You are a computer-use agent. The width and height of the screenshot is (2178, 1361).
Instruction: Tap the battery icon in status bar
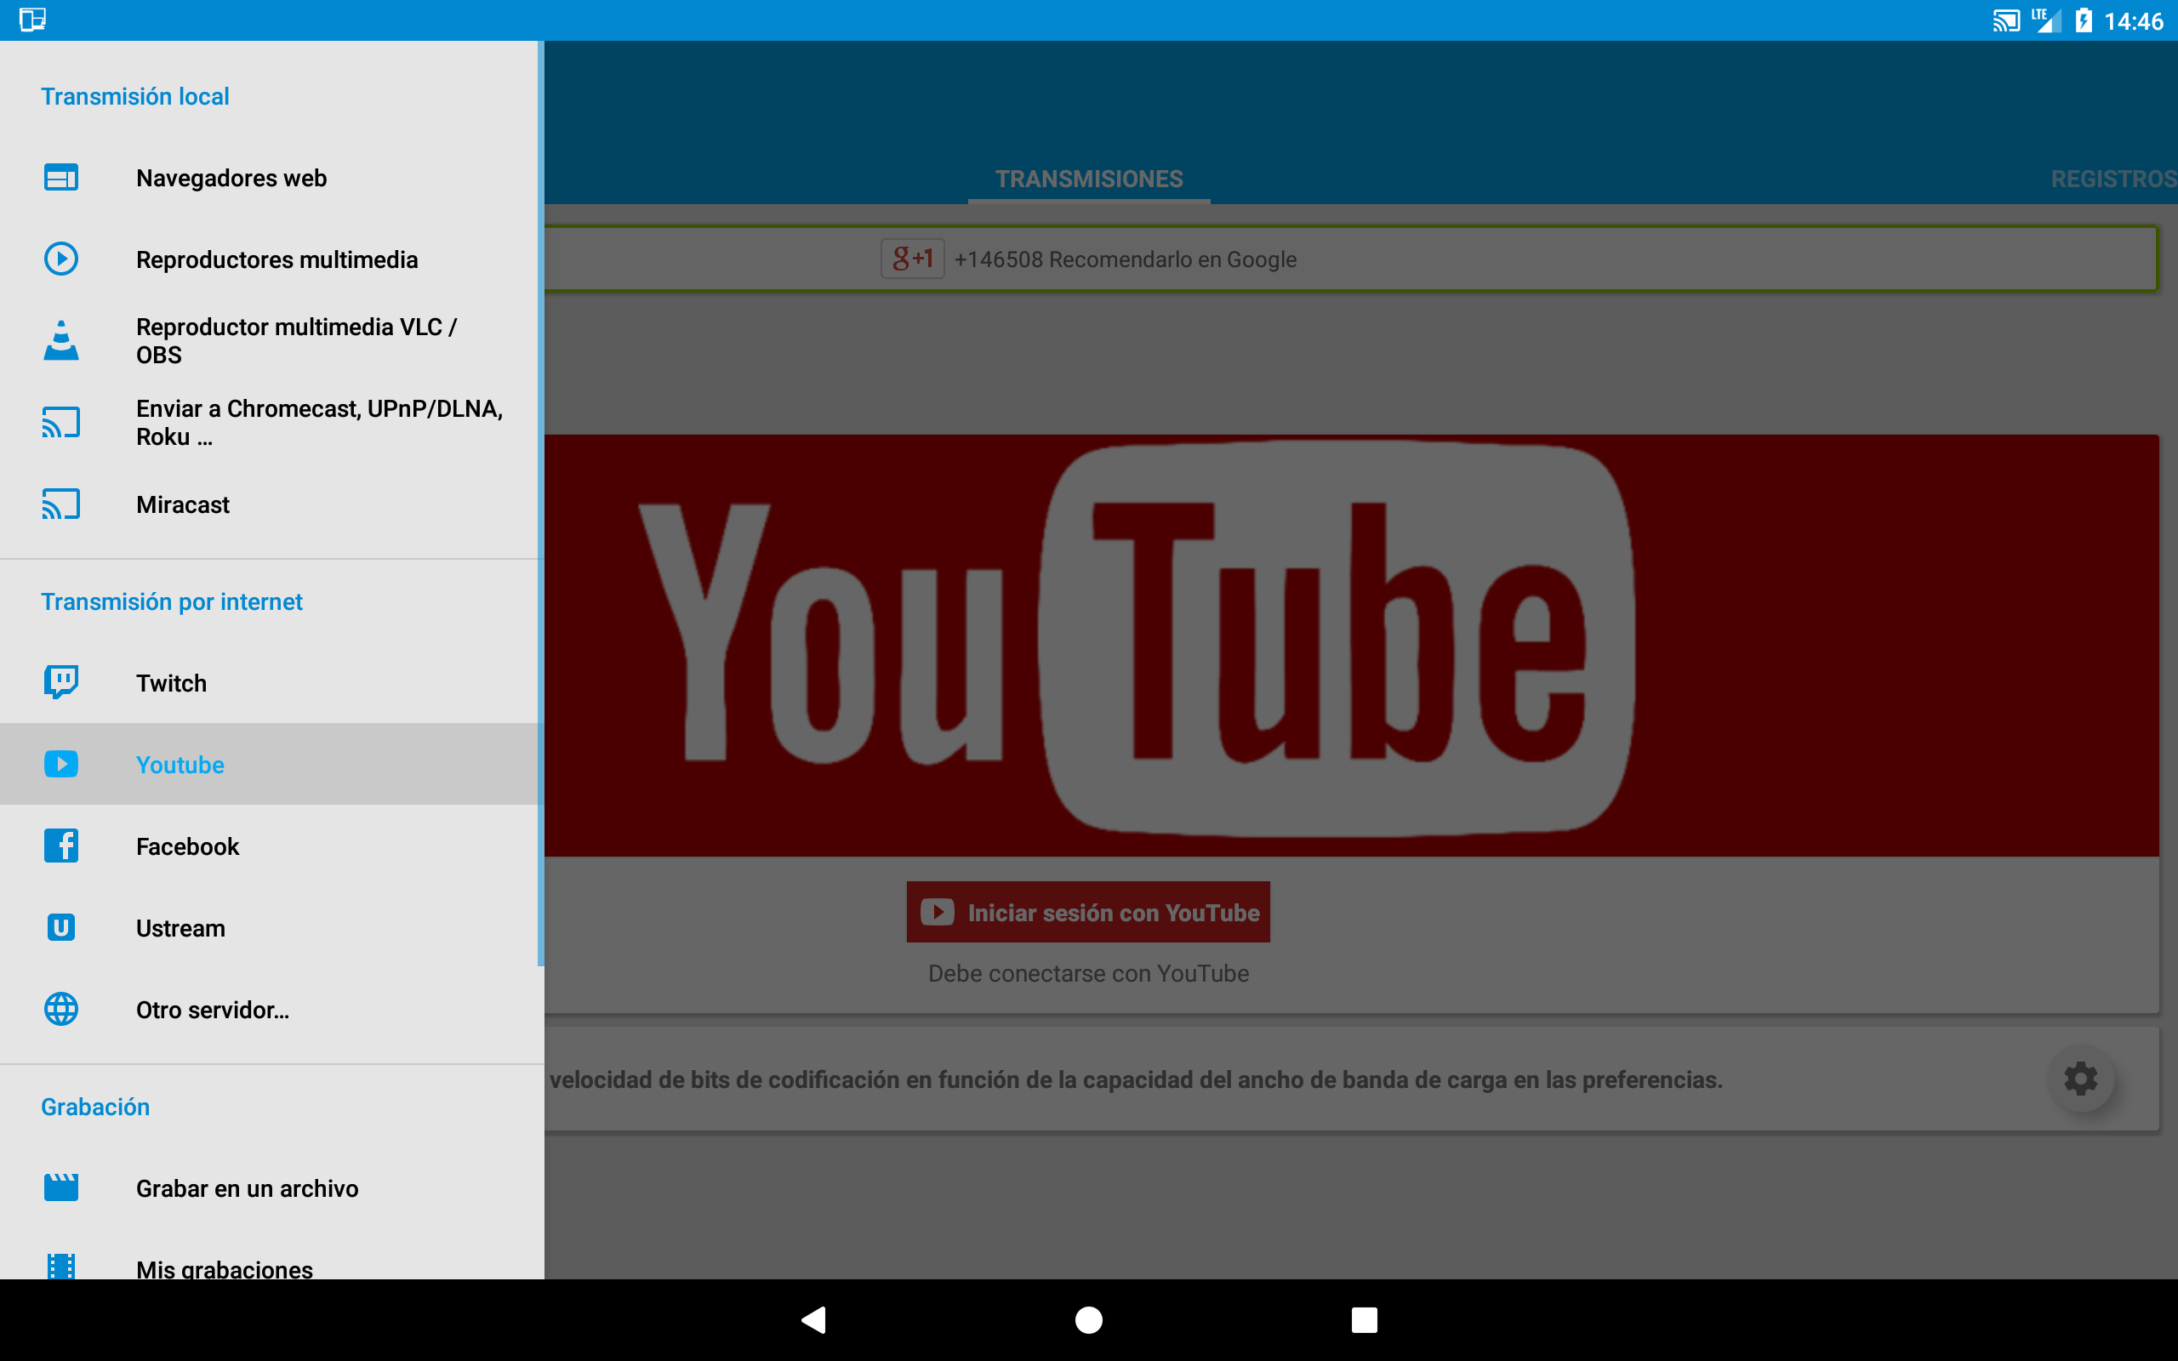2084,20
